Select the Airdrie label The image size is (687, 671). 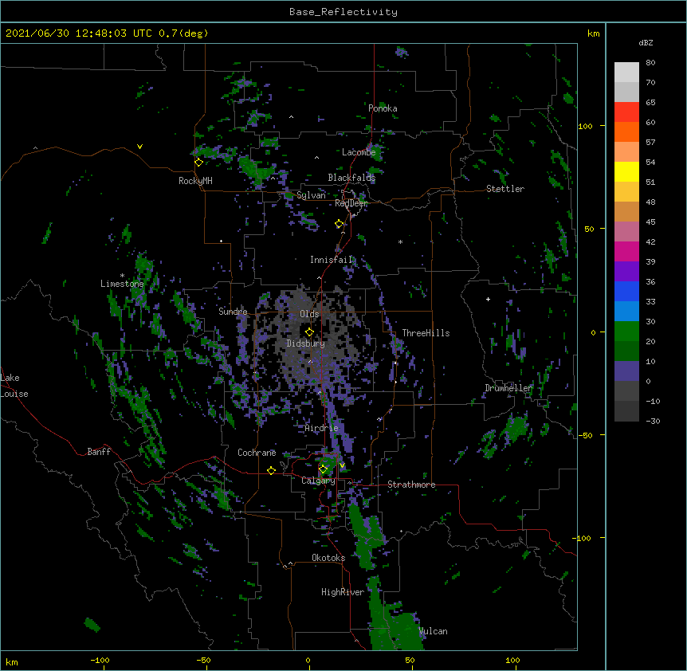coord(321,428)
